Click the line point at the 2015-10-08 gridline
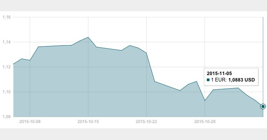 pos(30,60)
